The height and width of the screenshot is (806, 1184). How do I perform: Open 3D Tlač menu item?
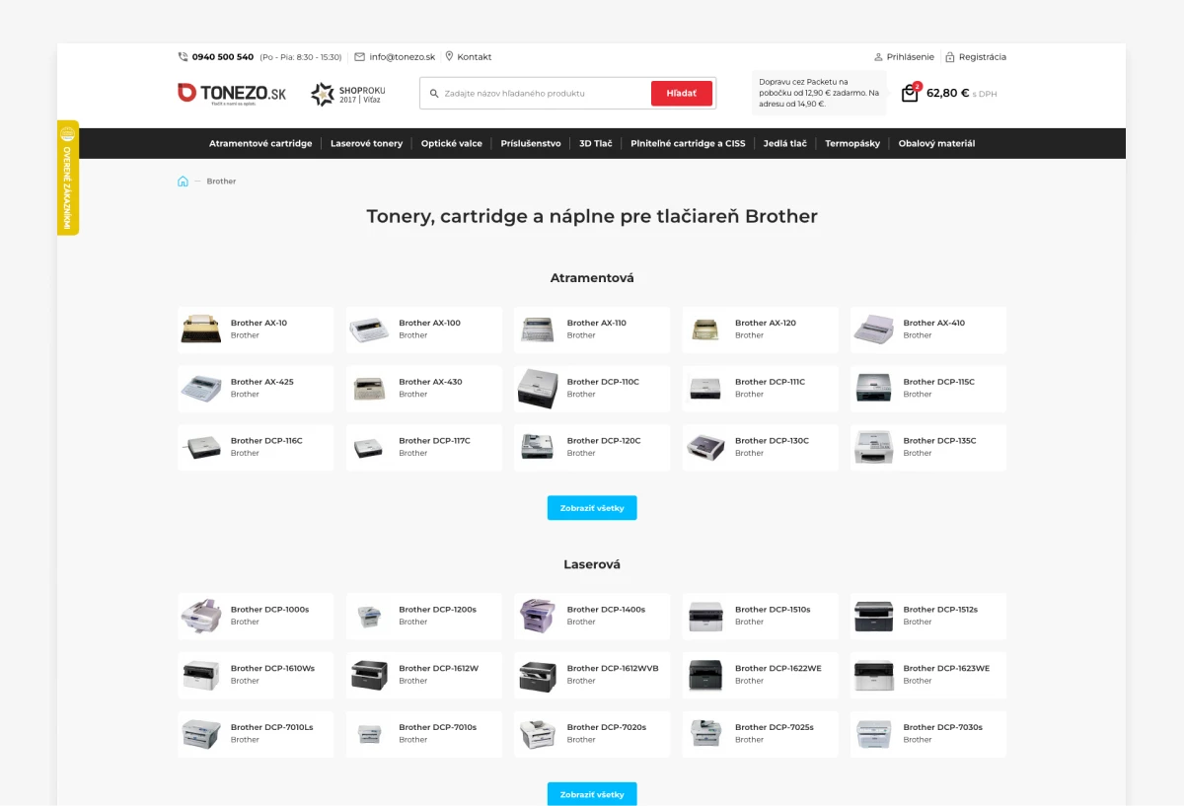(x=596, y=144)
